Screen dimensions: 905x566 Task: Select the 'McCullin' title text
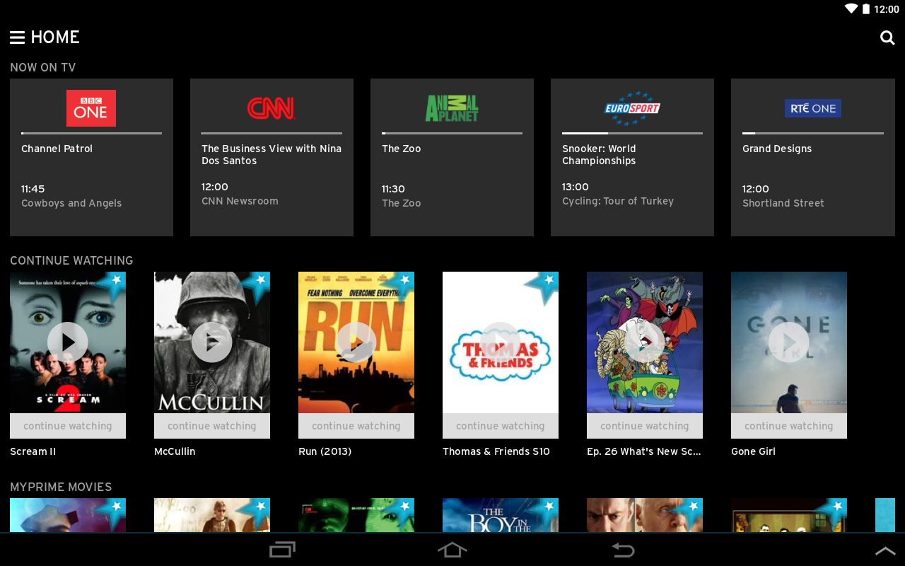tap(175, 451)
